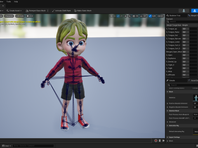Edit Post-Process AnimBP LOD Threshold value

click(x=196, y=118)
